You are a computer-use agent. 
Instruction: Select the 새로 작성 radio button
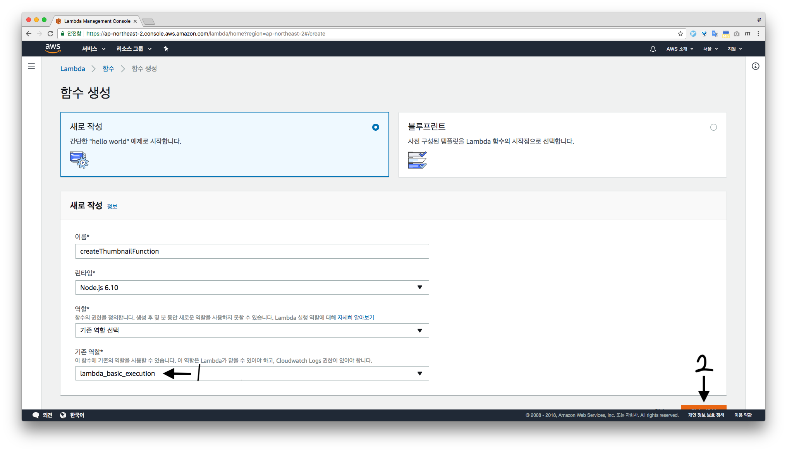click(x=375, y=127)
